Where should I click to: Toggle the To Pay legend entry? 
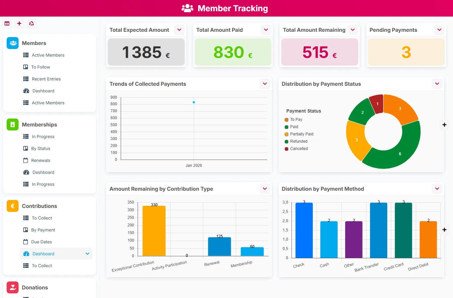pyautogui.click(x=293, y=120)
